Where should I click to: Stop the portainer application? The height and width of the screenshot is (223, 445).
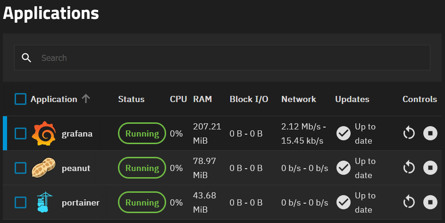(430, 202)
